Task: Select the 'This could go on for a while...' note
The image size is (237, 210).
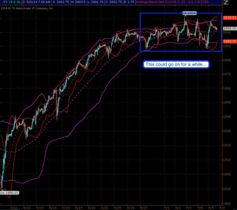Action: pyautogui.click(x=176, y=64)
